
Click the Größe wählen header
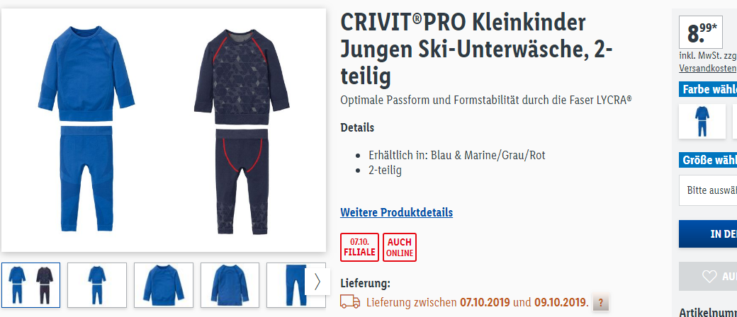click(708, 160)
